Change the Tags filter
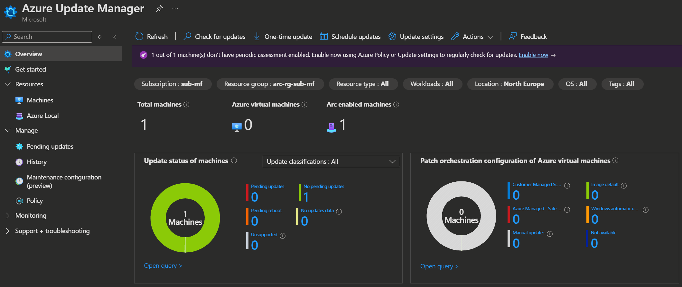Image resolution: width=682 pixels, height=287 pixels. pos(622,84)
